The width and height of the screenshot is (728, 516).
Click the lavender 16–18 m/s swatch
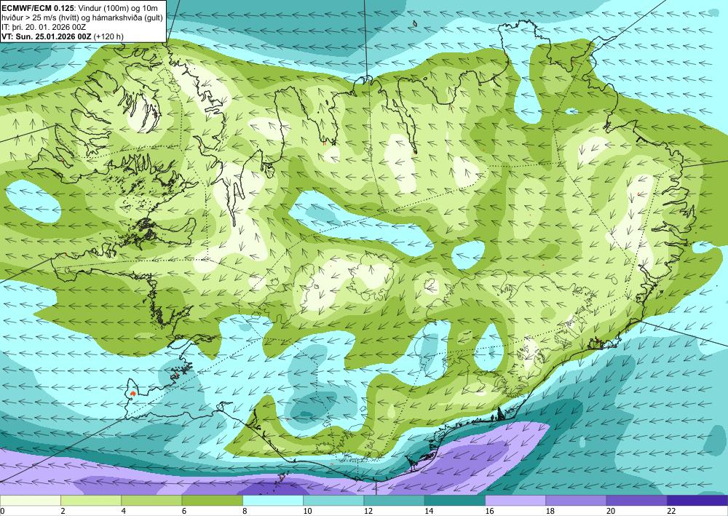click(515, 501)
